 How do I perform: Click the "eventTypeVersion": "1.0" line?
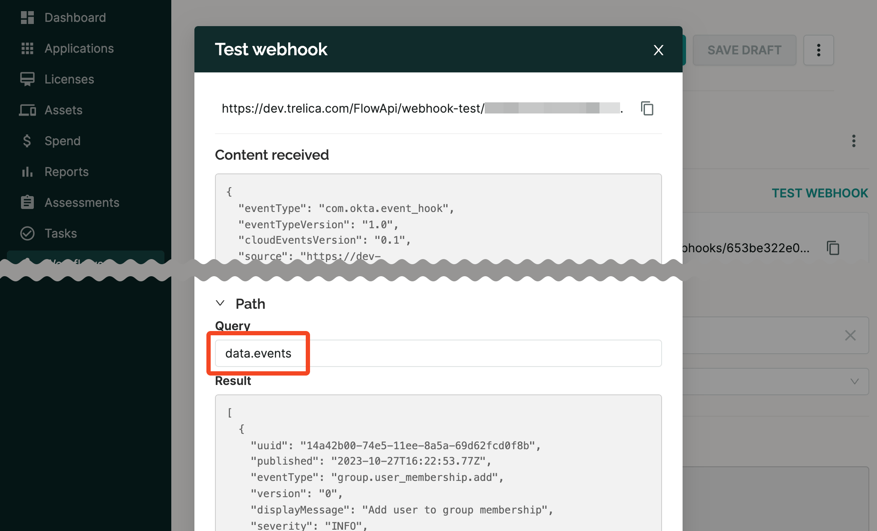pos(319,225)
